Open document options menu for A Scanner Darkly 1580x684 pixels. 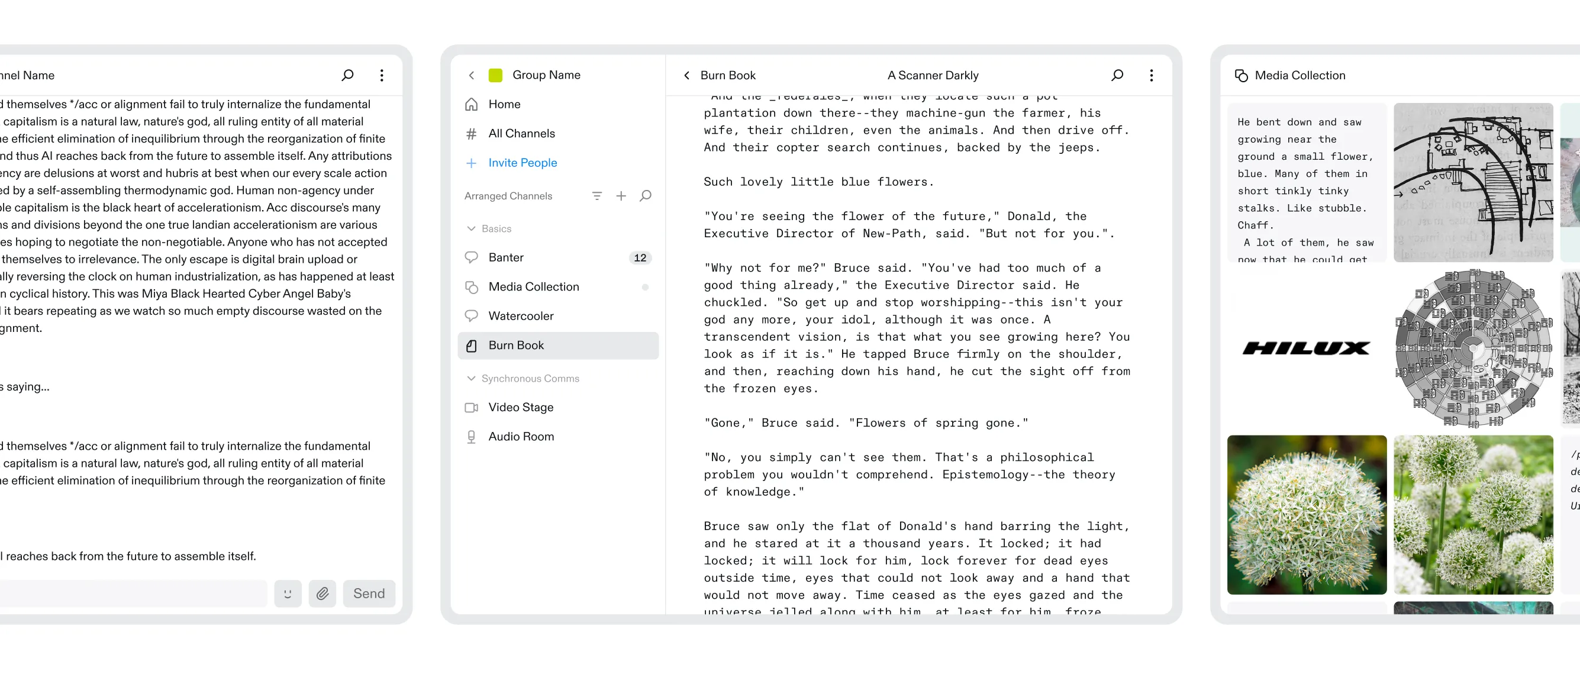[x=1151, y=75]
